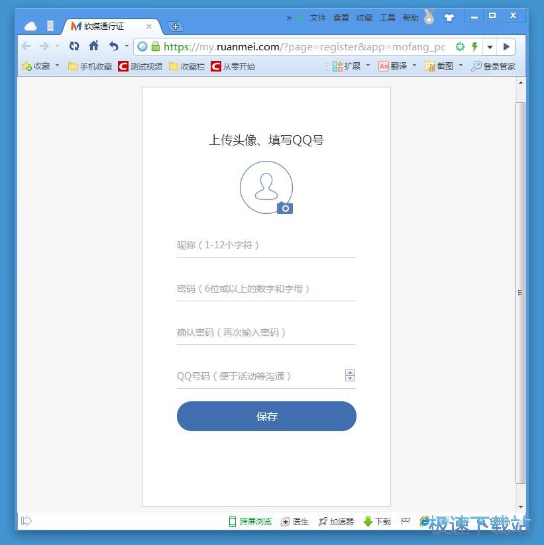544x545 pixels.
Task: Click the address bar URL
Action: 304,46
